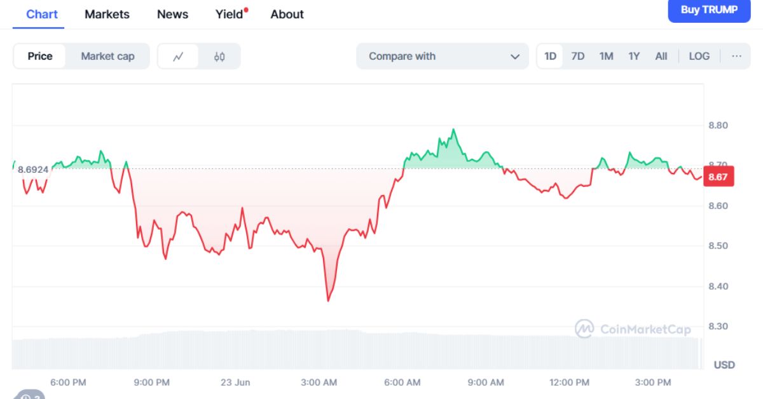The image size is (763, 399).
Task: Go to the News tab
Action: [x=172, y=14]
